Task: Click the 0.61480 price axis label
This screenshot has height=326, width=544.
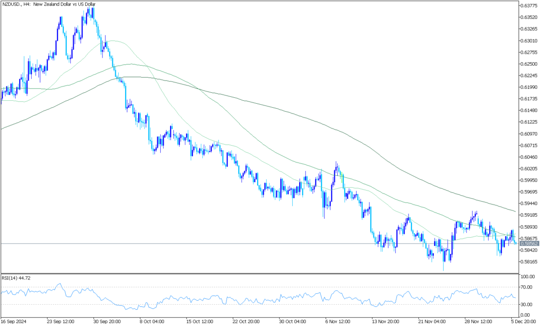Action: coord(530,110)
